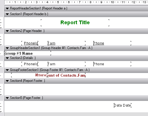148x116 pixels.
Task: Click the horizontal ruler at mark 10
Action: (x=112, y=2)
